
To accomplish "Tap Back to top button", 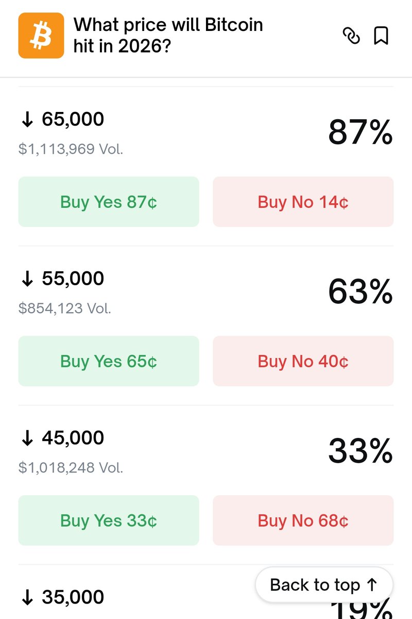I will click(324, 585).
